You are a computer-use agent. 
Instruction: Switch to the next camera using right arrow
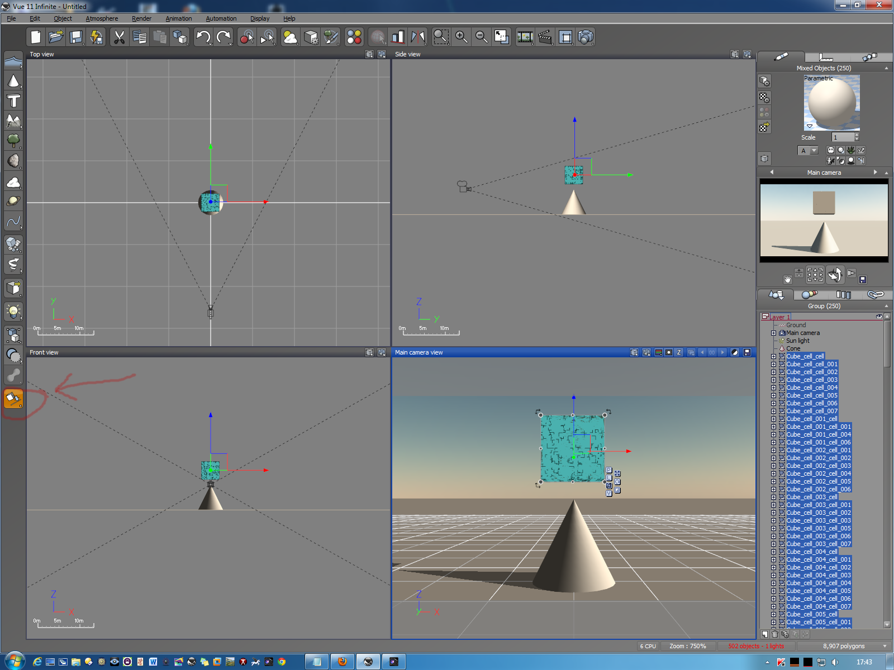pos(875,173)
